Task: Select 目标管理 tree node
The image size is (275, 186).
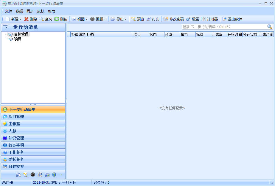Action: [x=21, y=34]
